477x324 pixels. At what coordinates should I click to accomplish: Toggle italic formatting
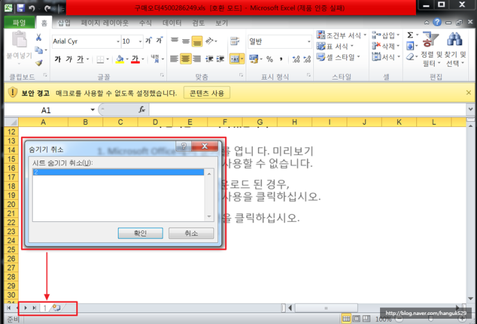[x=69, y=59]
